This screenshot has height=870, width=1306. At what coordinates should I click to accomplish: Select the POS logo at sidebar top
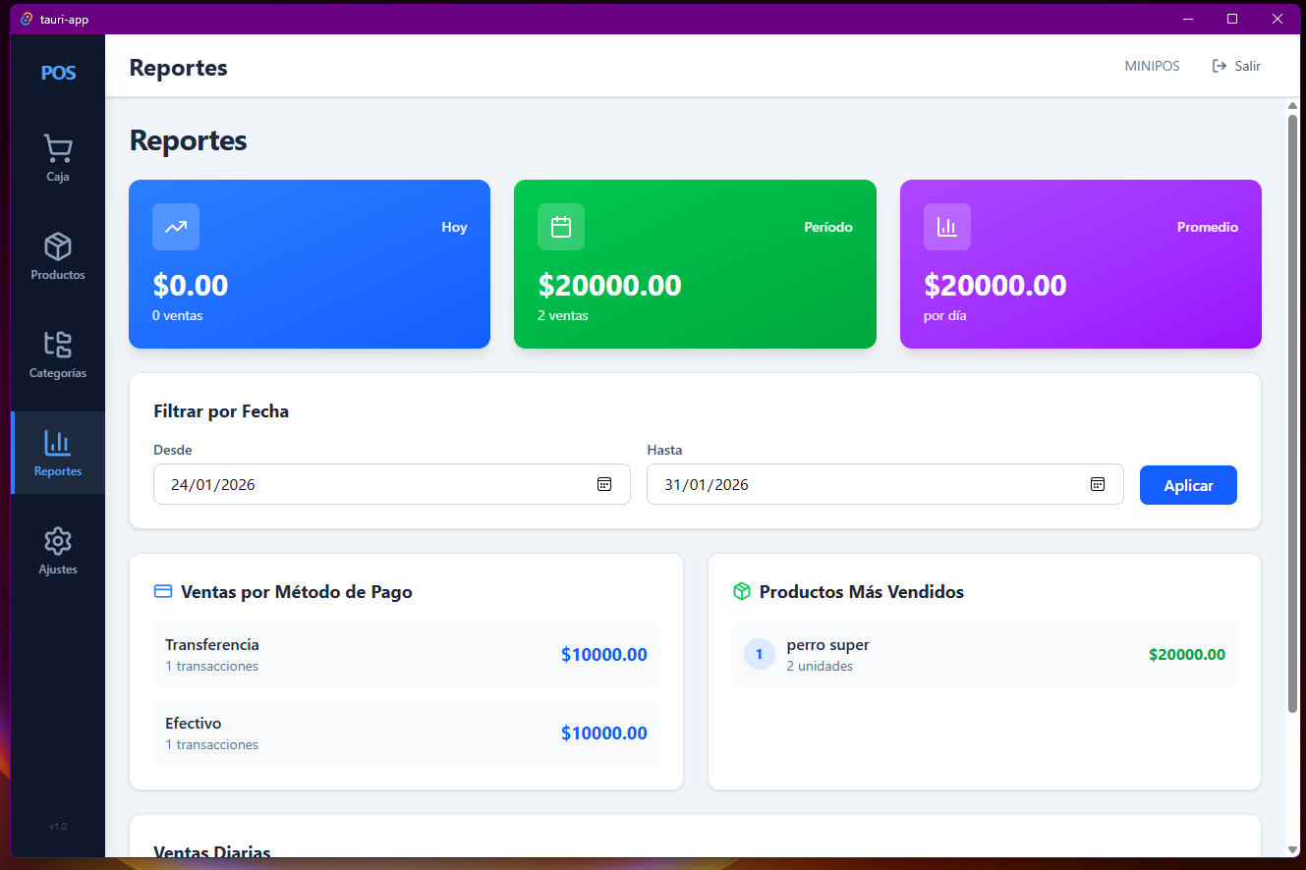(x=58, y=73)
